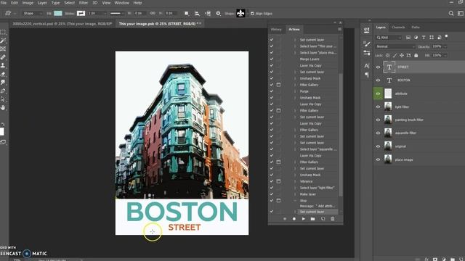Open the Opacity slider dropdown arrow

click(445, 46)
